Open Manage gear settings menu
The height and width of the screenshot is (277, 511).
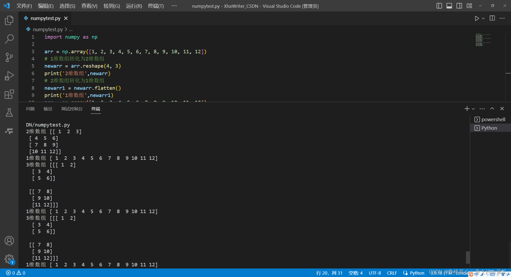pos(9,259)
